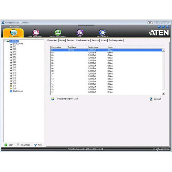Select port [09] in the tree
The height and width of the screenshot is (172, 172).
coord(14,65)
